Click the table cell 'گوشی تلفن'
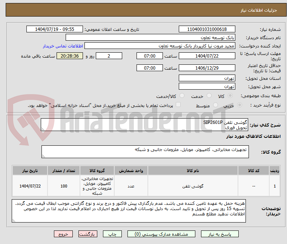This screenshot has height=244, width=287. 193,186
